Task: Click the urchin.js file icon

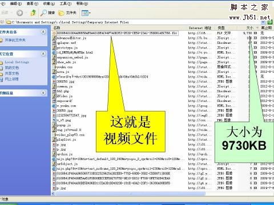Action: [x=54, y=154]
